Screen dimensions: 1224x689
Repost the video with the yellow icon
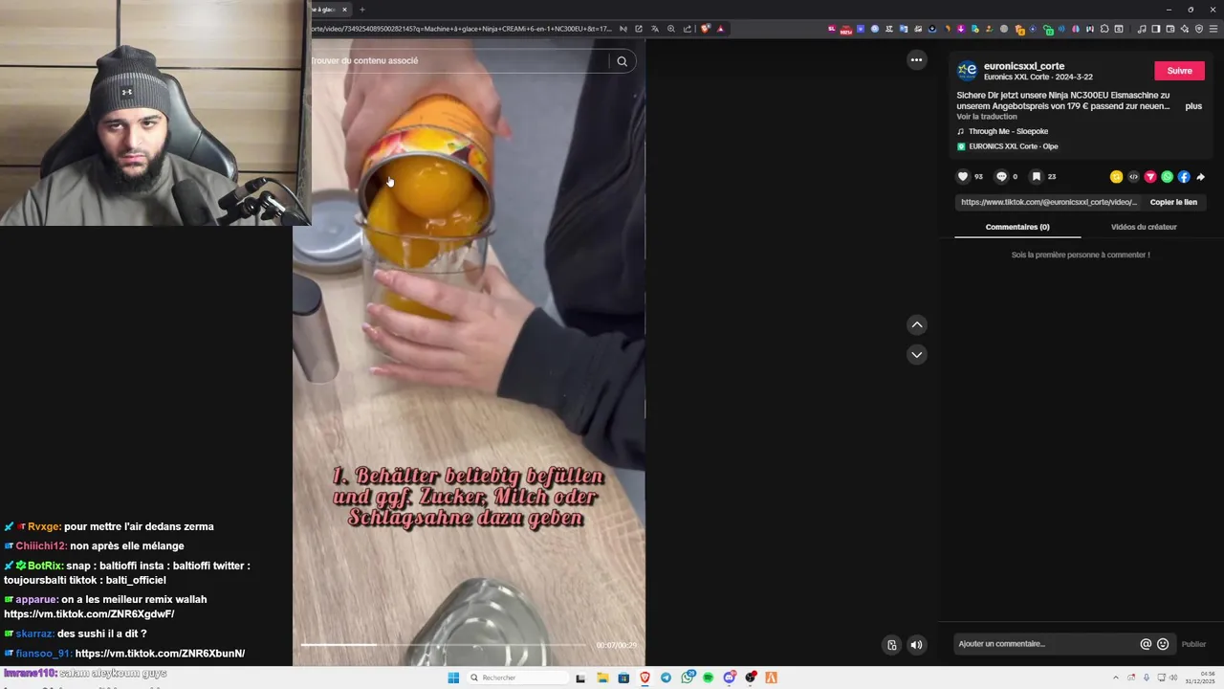(x=1116, y=177)
